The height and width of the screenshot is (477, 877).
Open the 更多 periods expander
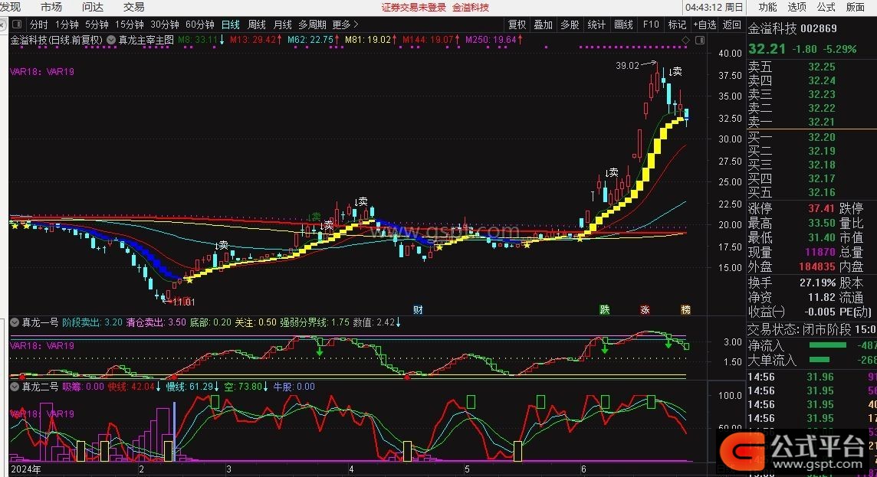tap(344, 25)
